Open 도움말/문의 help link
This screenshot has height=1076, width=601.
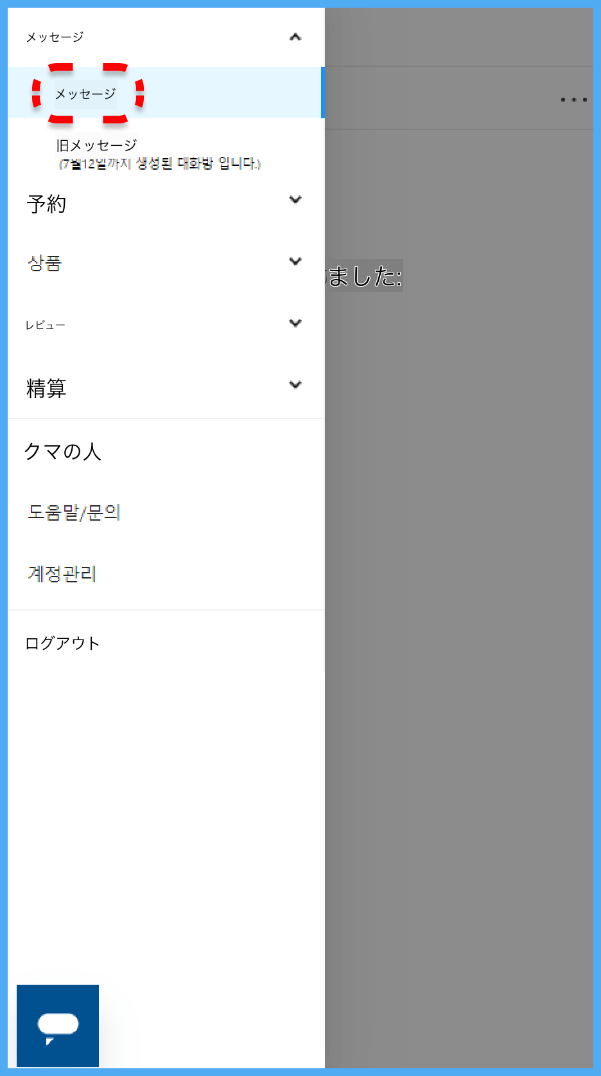[74, 512]
